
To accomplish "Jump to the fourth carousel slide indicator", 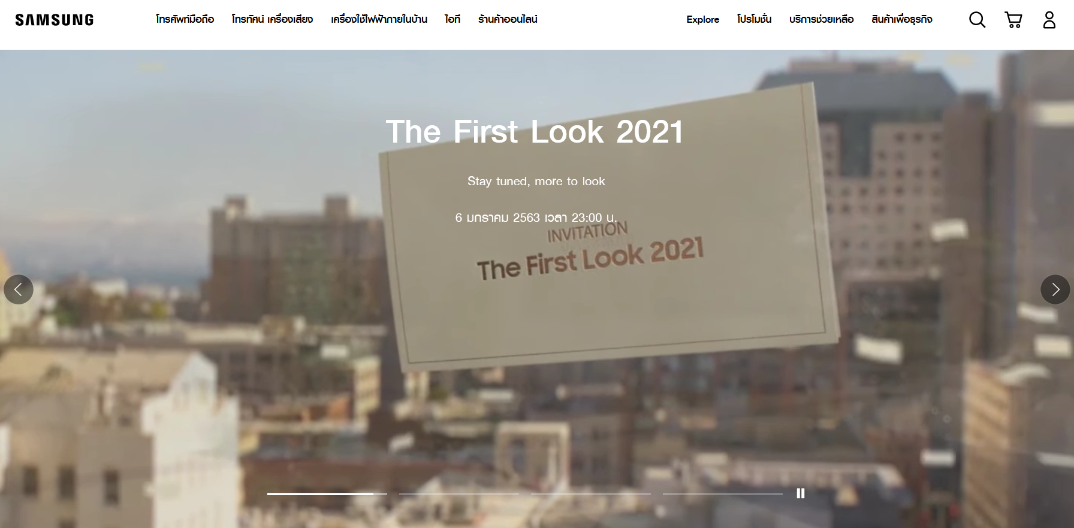I will click(x=723, y=494).
